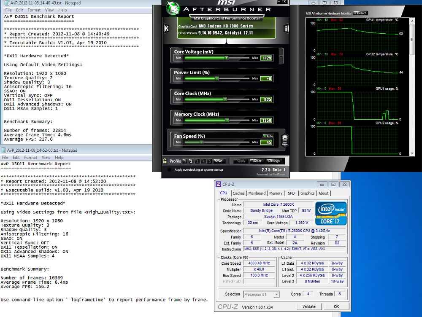Expand the Core Voltage dropdown arrow

[x=281, y=56]
